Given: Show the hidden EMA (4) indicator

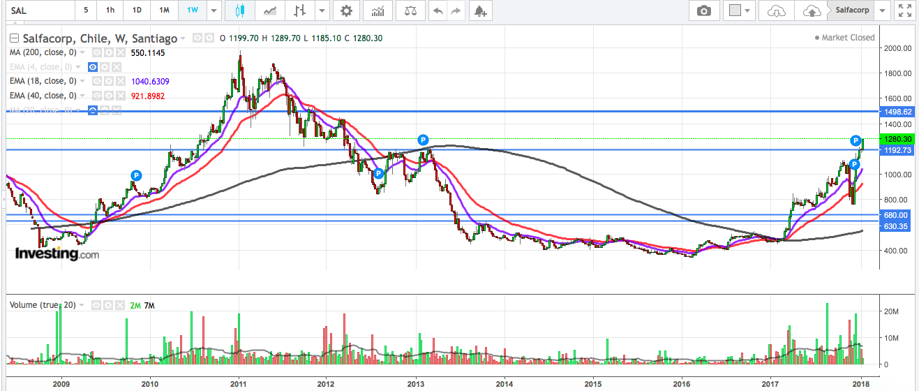Looking at the screenshot, I should click(92, 67).
